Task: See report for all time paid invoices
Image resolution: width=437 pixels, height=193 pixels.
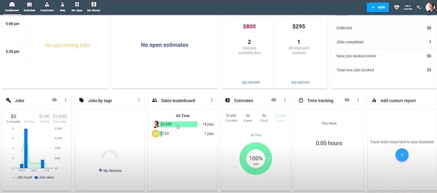Action: (x=300, y=83)
